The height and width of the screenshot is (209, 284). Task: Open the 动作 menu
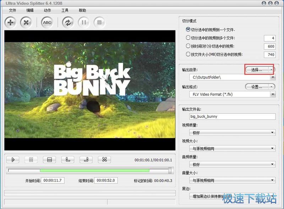tap(47, 11)
